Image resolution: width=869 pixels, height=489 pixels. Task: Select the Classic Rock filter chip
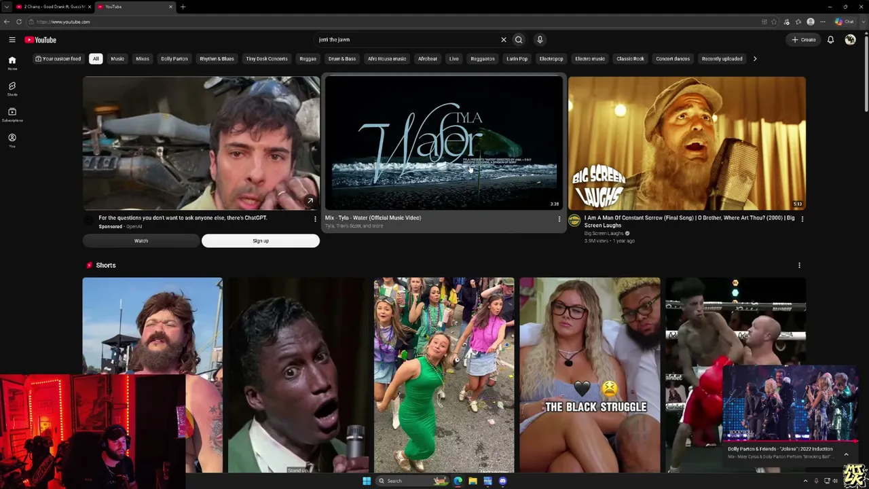click(x=630, y=59)
